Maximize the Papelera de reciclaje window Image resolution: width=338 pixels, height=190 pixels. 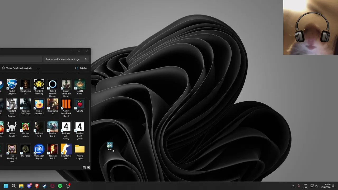(79, 51)
